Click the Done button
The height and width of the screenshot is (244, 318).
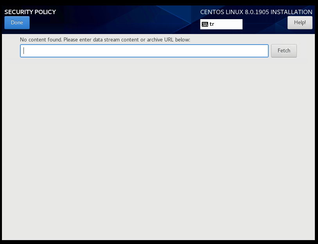(17, 23)
